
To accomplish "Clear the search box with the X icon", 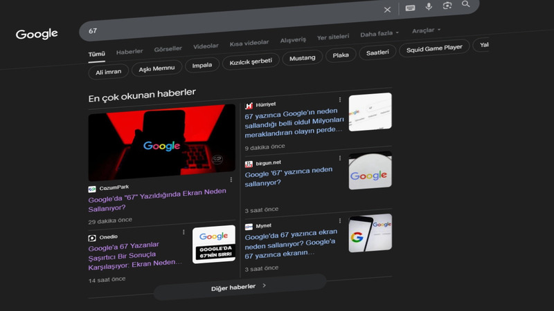I will (x=387, y=10).
